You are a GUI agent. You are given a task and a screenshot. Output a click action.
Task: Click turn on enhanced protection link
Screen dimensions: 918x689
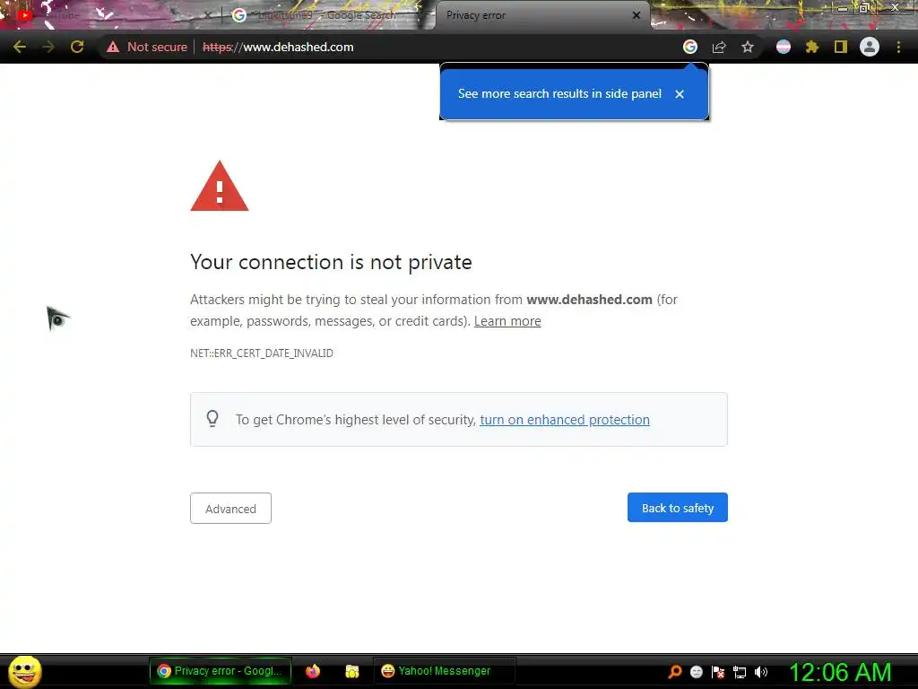[x=565, y=420]
